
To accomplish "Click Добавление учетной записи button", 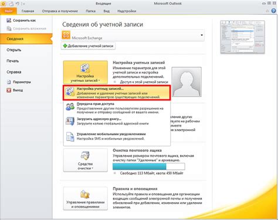I will pyautogui.click(x=88, y=46).
